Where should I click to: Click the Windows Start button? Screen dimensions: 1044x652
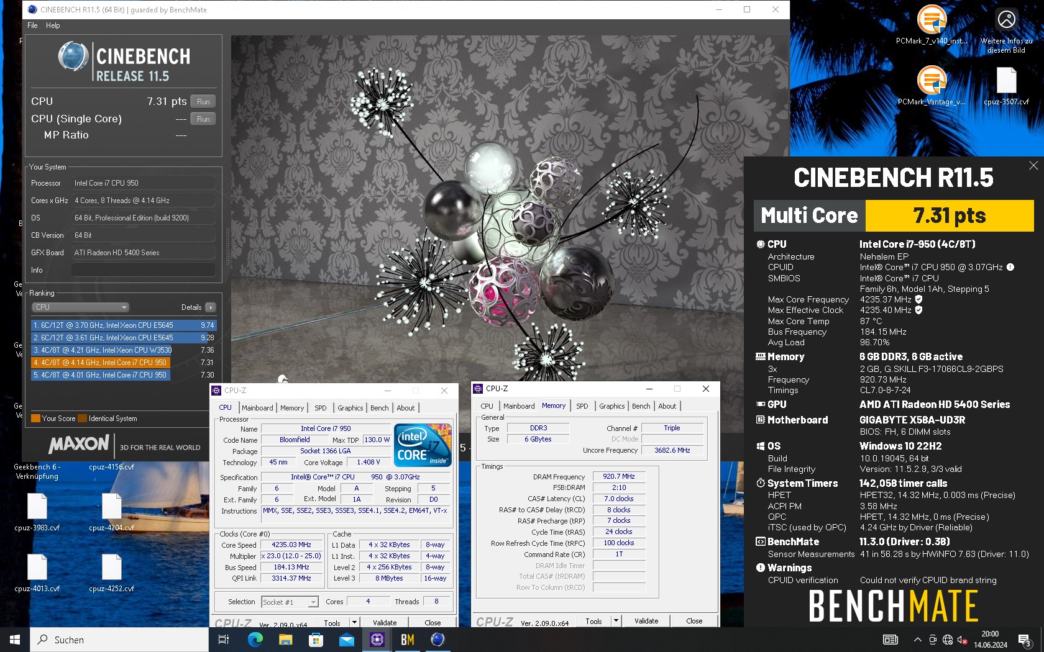pos(15,640)
